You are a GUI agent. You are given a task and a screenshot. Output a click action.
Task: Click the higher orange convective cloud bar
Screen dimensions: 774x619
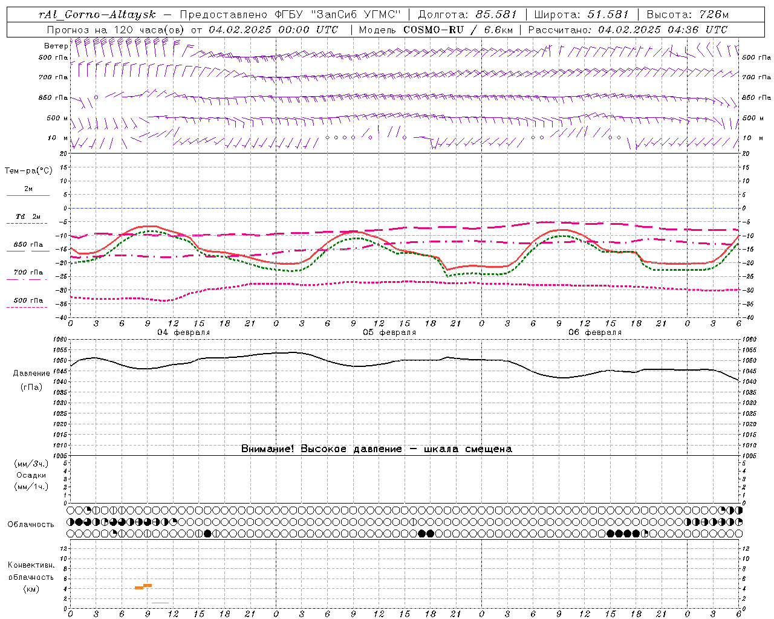[x=148, y=585]
